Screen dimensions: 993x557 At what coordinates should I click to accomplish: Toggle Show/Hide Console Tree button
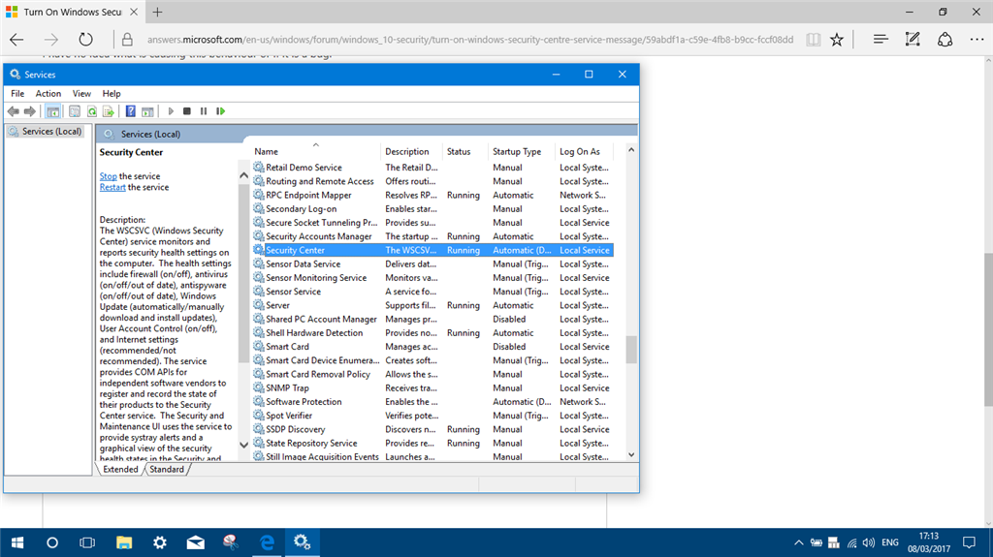pyautogui.click(x=53, y=111)
